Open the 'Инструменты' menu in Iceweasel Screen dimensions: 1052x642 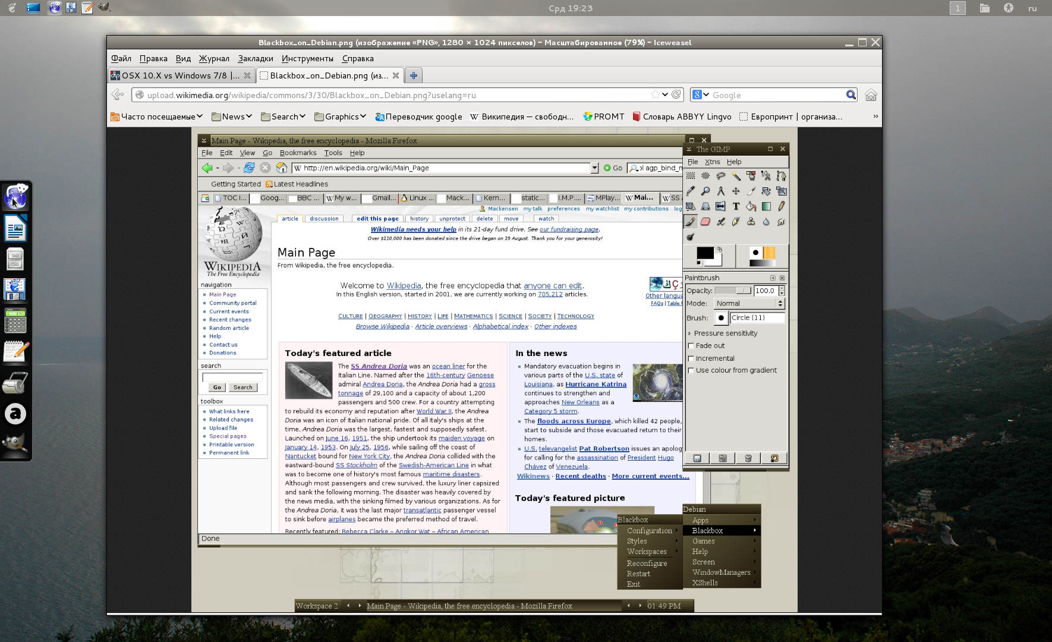click(307, 58)
